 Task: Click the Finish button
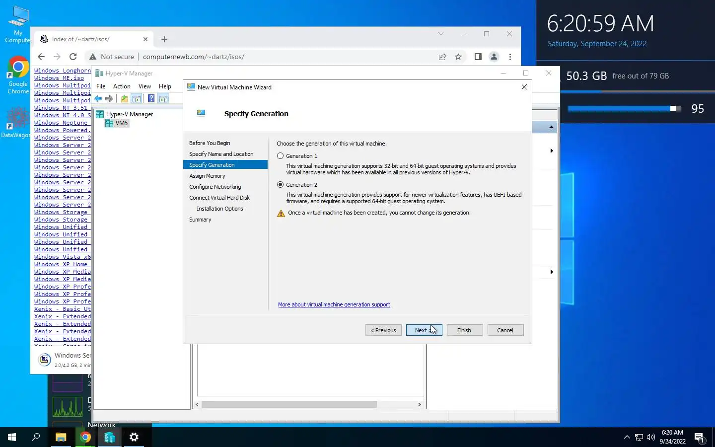[x=465, y=330]
